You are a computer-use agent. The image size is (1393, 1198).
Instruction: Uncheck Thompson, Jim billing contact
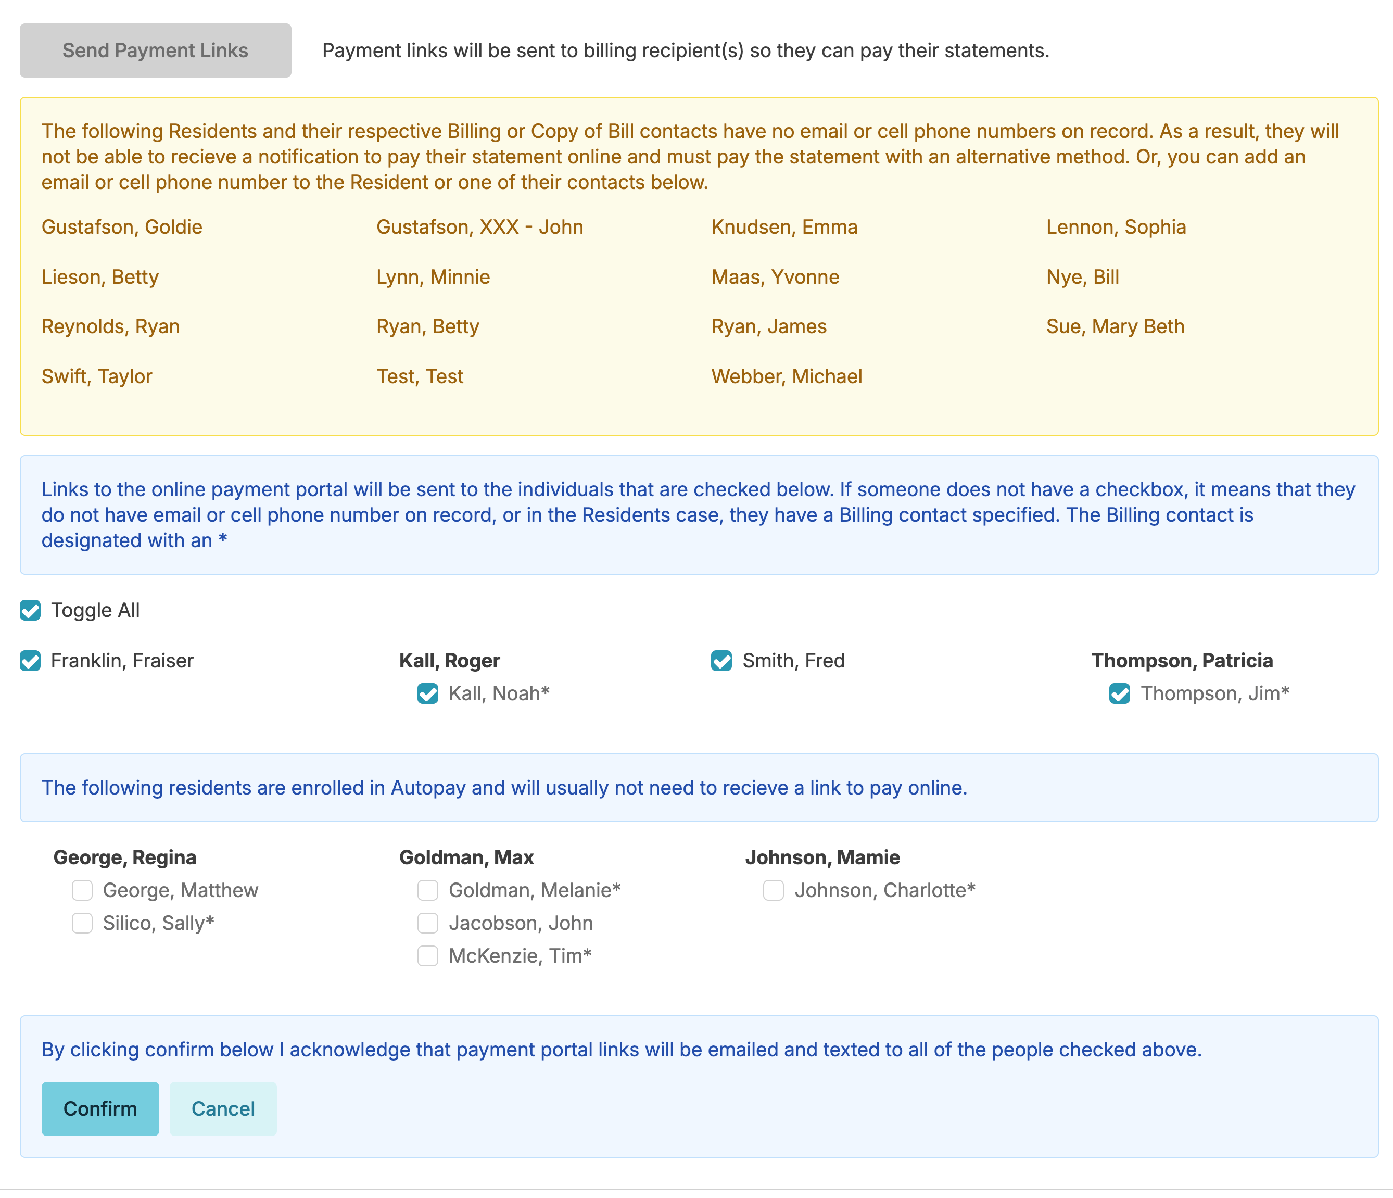tap(1119, 694)
